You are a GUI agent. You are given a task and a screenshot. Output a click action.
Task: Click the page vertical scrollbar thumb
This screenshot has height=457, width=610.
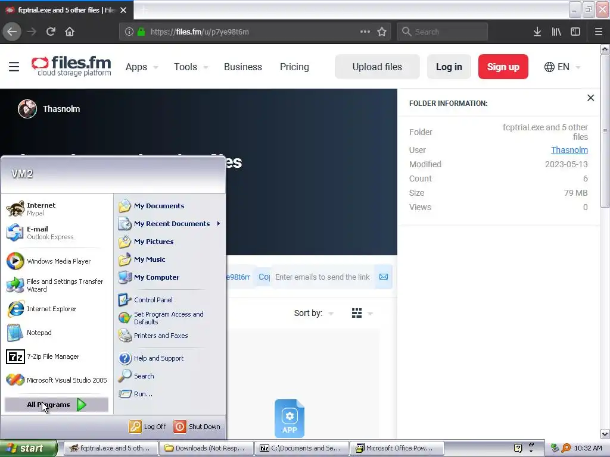pyautogui.click(x=605, y=132)
